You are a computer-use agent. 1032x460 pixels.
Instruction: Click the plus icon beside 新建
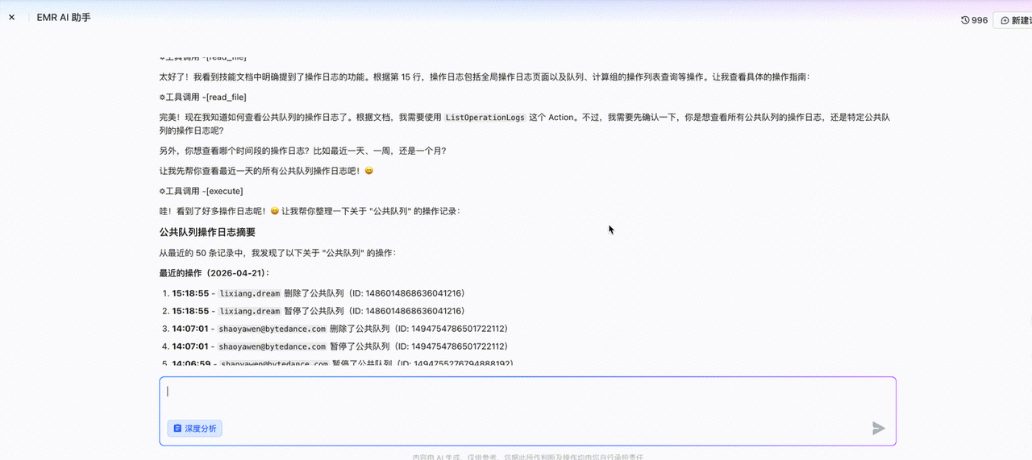click(1005, 21)
